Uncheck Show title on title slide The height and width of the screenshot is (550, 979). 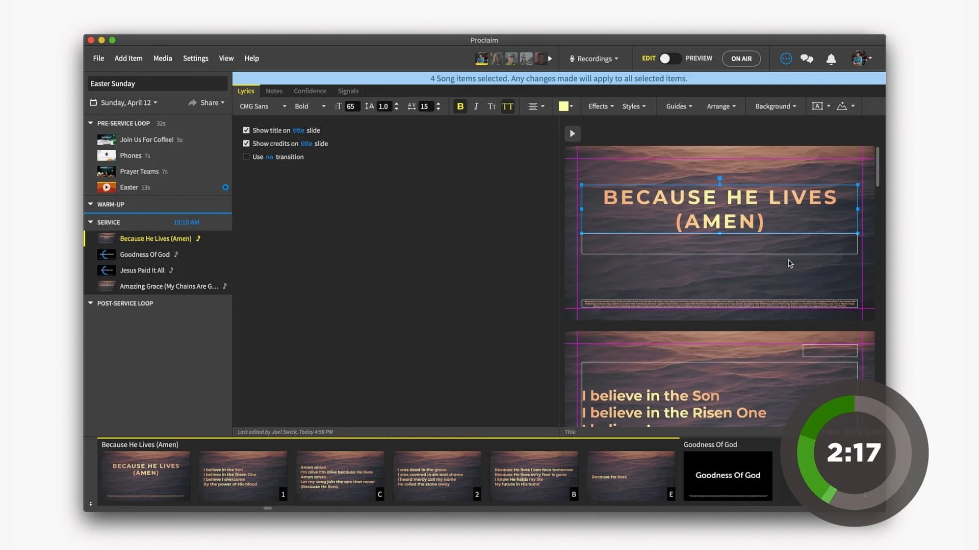(x=246, y=130)
